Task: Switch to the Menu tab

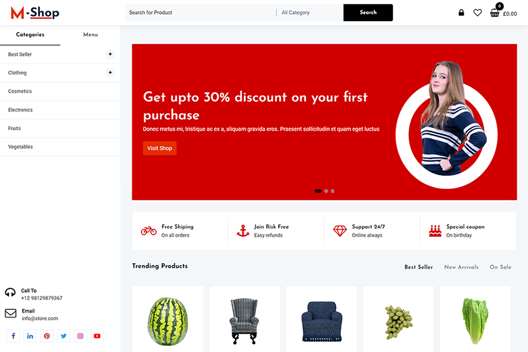Action: 90,35
